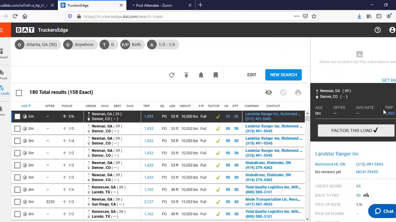Sort results by TRIP column

pos(146,106)
